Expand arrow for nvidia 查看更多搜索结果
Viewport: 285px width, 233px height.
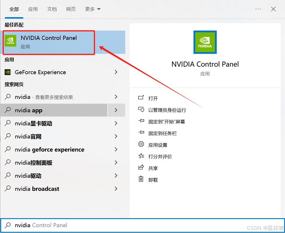point(116,97)
